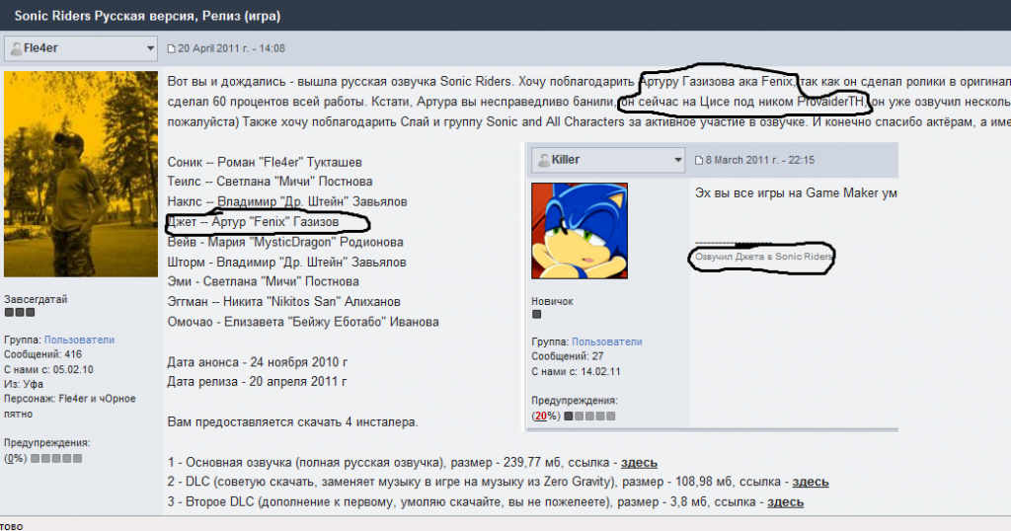Click Fle4er's warning level bar
1011x531 pixels.
click(56, 458)
